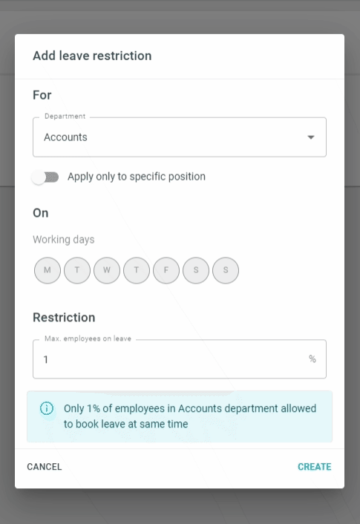Click the percent symbol in the input

(x=312, y=359)
